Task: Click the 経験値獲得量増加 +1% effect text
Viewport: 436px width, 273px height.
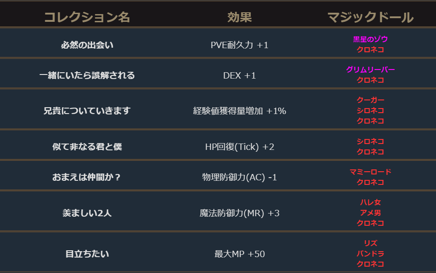Action: click(239, 110)
